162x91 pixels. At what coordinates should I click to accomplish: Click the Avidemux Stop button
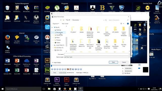click(x=55, y=69)
